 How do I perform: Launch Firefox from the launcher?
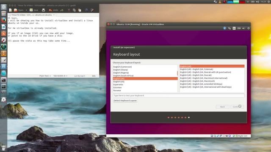click(4, 20)
